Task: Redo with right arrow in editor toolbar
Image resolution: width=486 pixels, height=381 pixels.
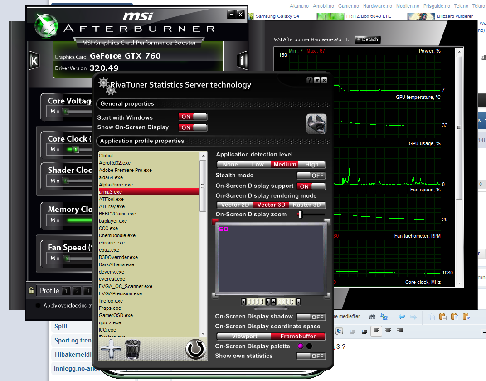Action: pyautogui.click(x=413, y=317)
